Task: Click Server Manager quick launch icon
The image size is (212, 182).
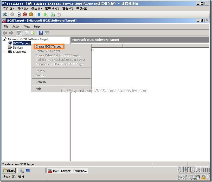Action: tap(22, 171)
